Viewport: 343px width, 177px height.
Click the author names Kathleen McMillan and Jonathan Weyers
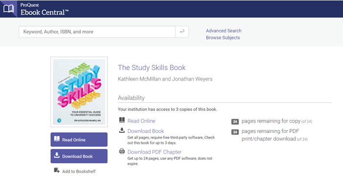click(165, 79)
